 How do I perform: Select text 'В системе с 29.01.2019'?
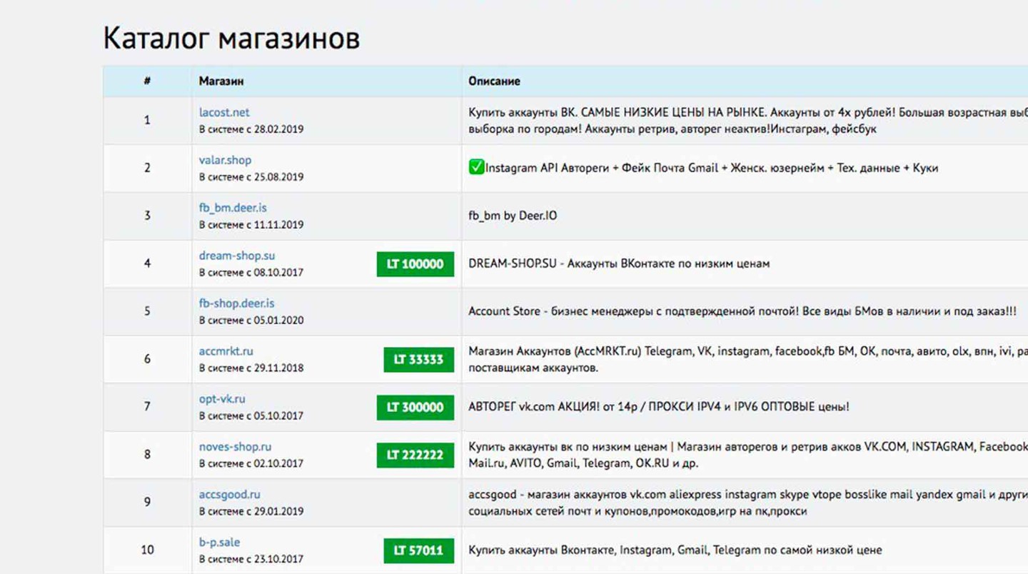pyautogui.click(x=251, y=512)
